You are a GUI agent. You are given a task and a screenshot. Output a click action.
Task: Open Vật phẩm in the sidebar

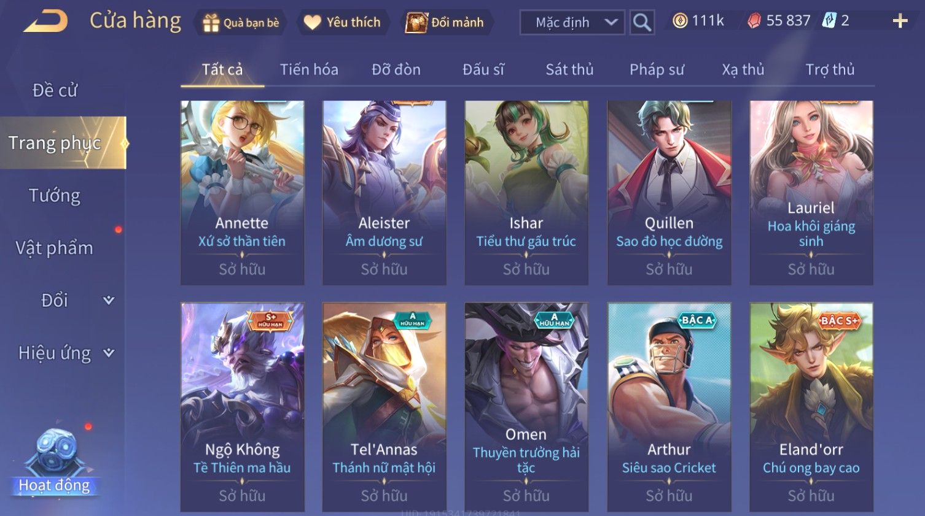[55, 248]
